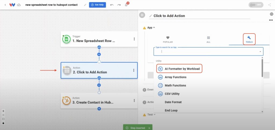Open the notifications bell
Viewport: 275px width, 130px height.
click(126, 5)
